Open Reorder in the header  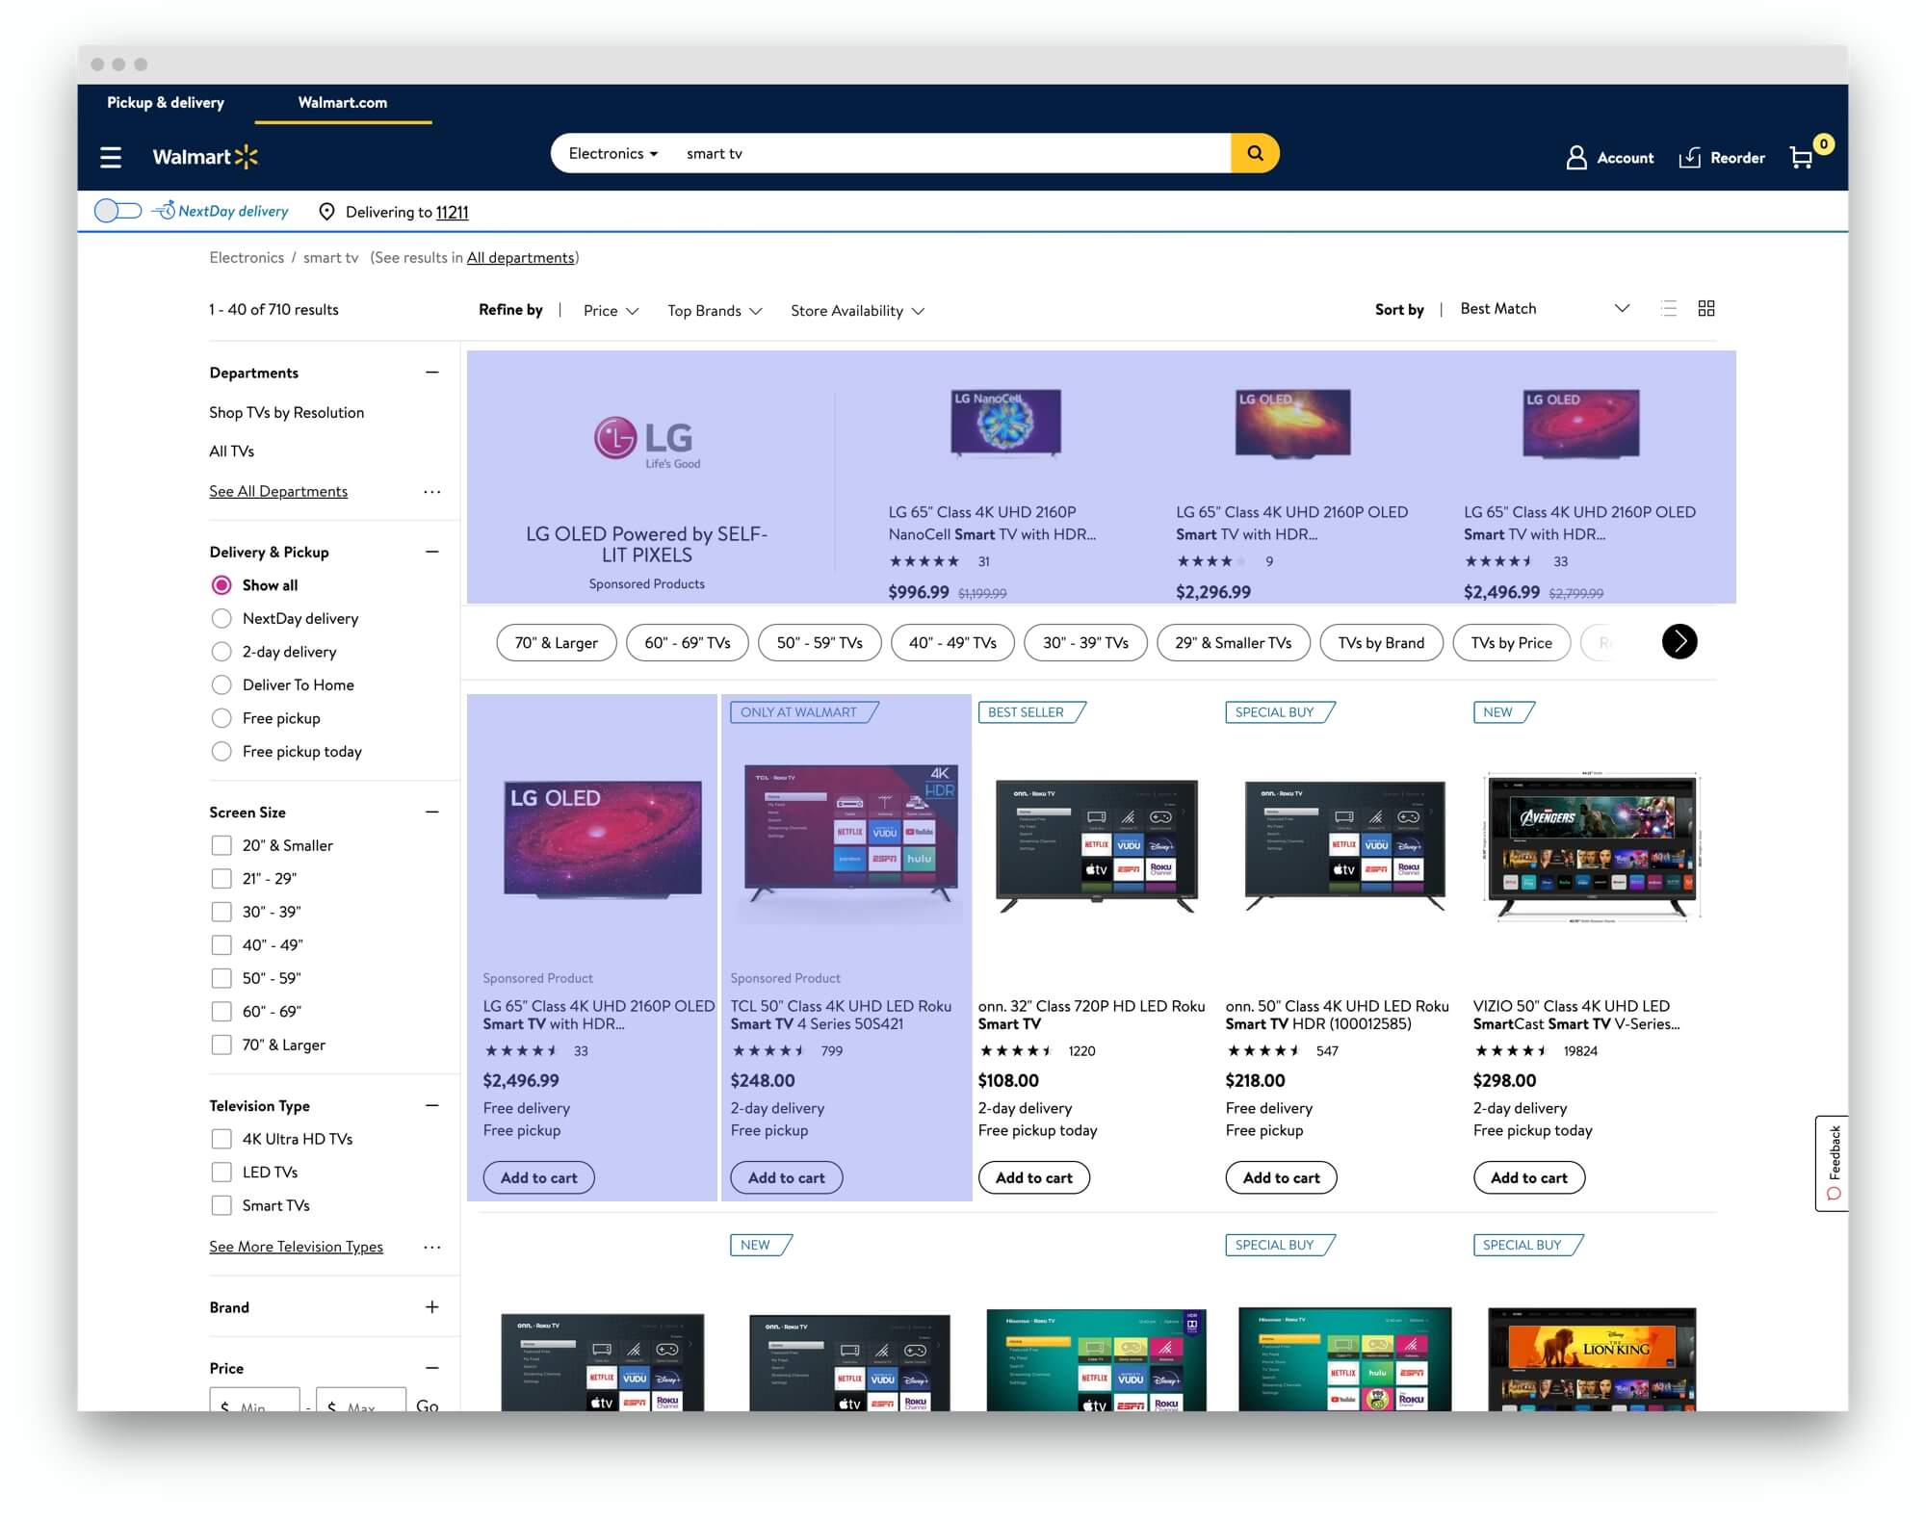coord(1722,158)
